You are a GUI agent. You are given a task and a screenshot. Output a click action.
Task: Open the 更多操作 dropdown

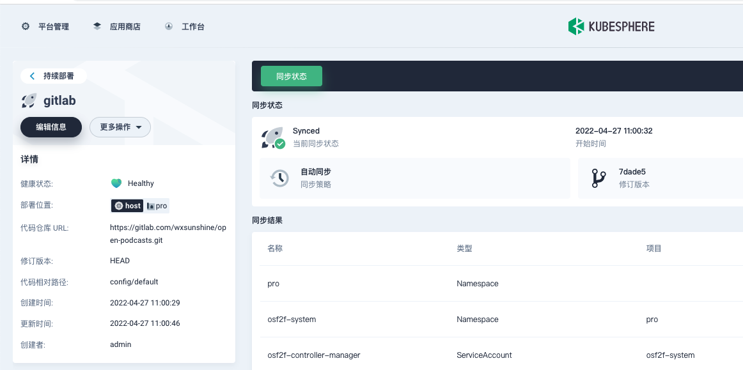pyautogui.click(x=120, y=127)
